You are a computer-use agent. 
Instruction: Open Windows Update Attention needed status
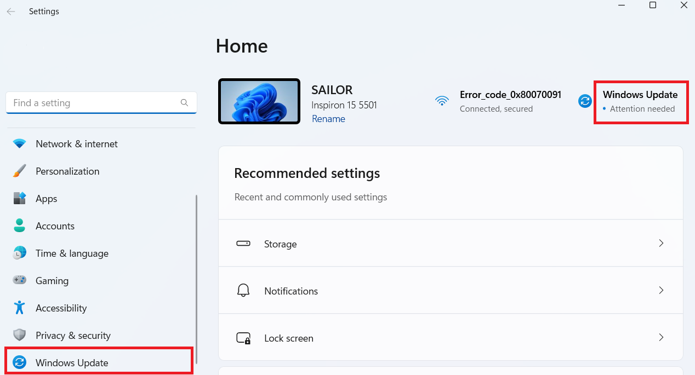click(641, 101)
